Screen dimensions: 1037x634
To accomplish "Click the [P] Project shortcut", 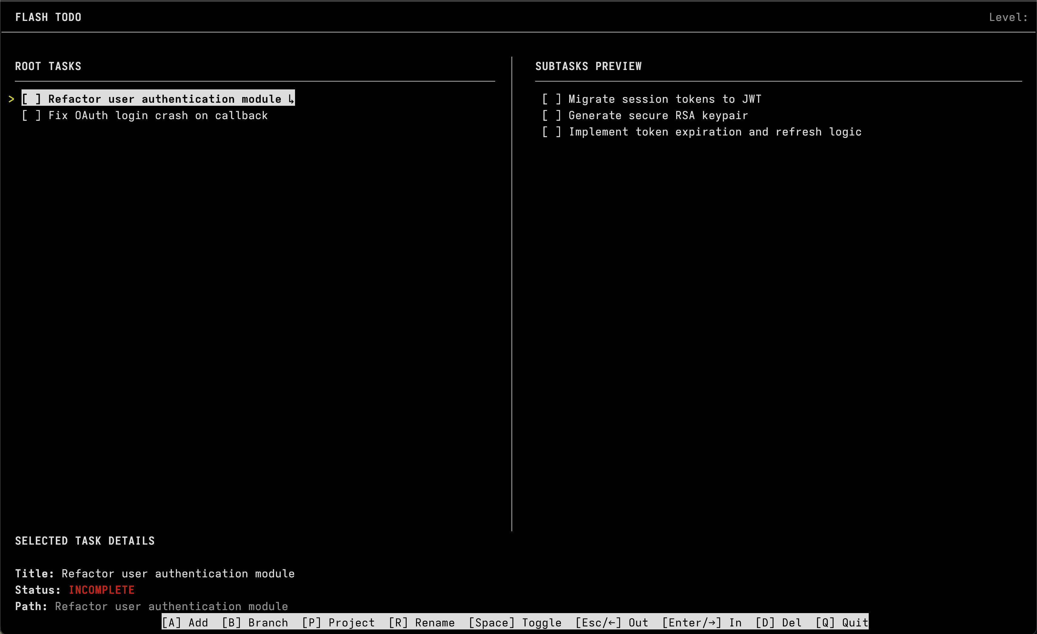I will (338, 622).
